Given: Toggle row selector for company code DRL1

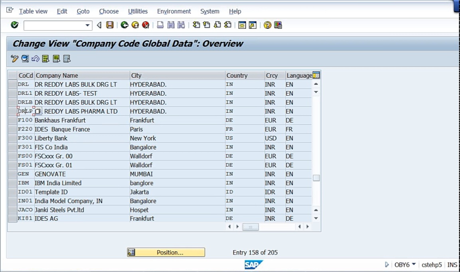Looking at the screenshot, I should coord(12,94).
